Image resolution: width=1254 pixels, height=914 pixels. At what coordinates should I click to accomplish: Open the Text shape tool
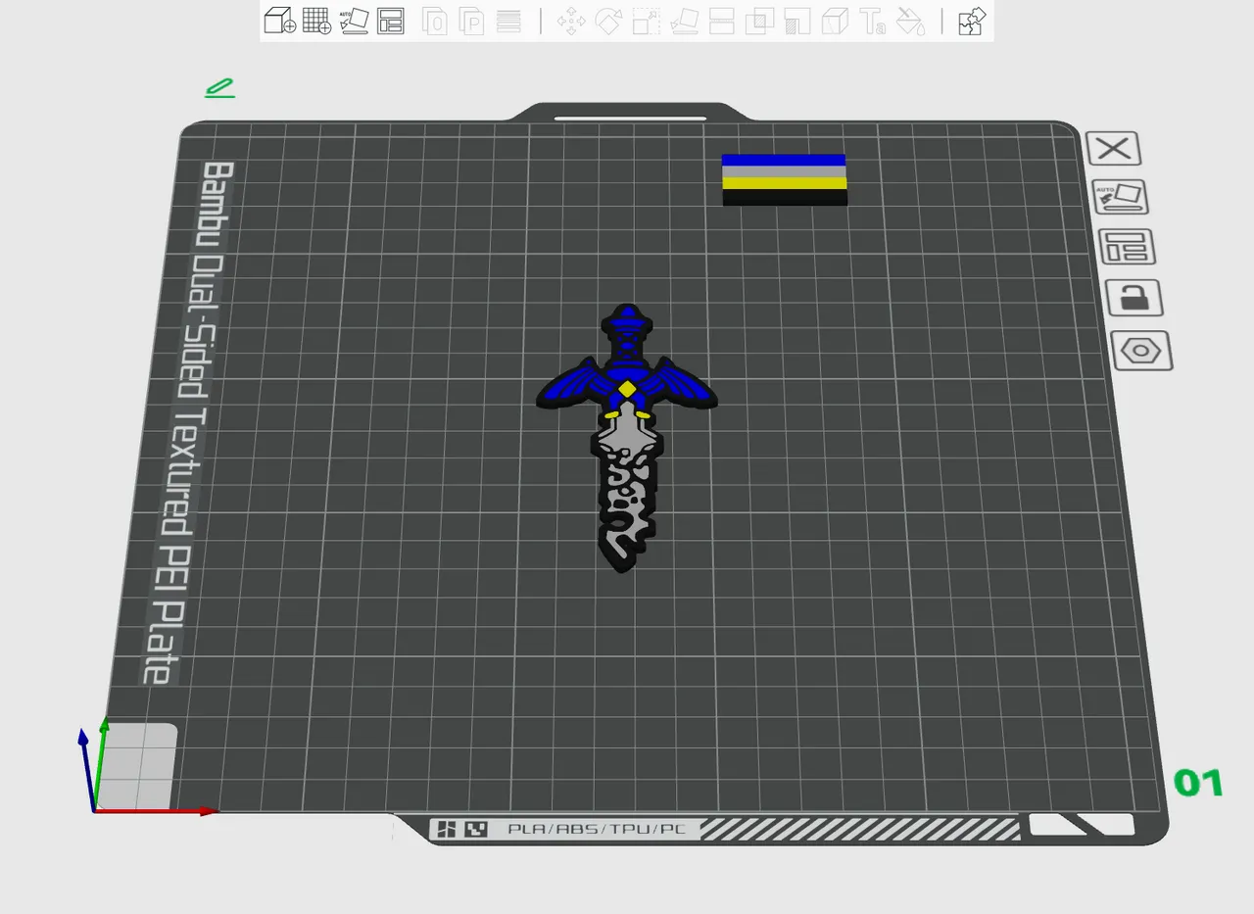(873, 21)
